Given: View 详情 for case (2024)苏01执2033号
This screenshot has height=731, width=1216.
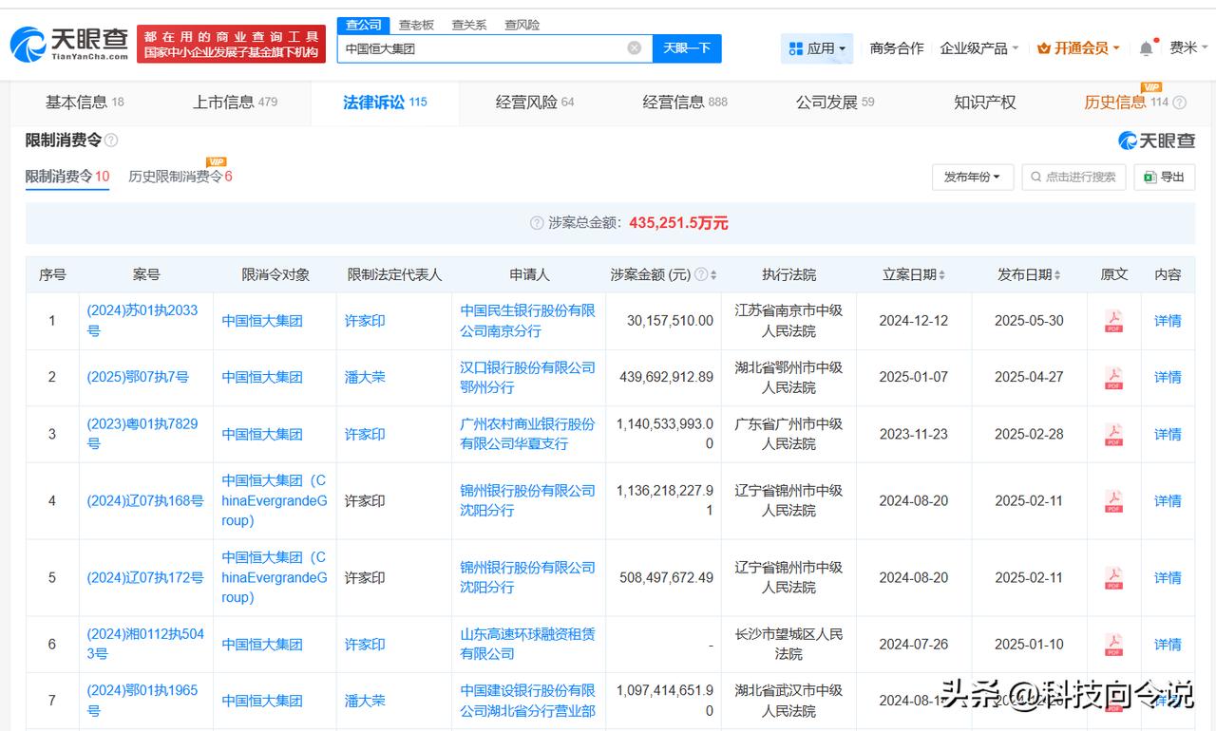Looking at the screenshot, I should 1168,321.
